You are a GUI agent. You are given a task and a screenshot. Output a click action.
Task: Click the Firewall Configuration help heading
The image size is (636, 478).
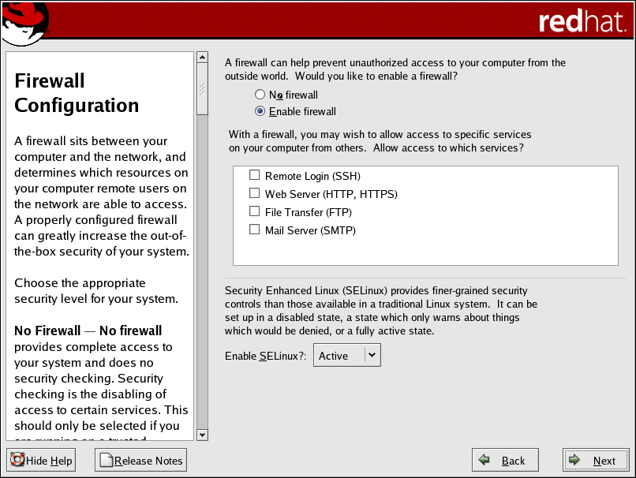77,93
